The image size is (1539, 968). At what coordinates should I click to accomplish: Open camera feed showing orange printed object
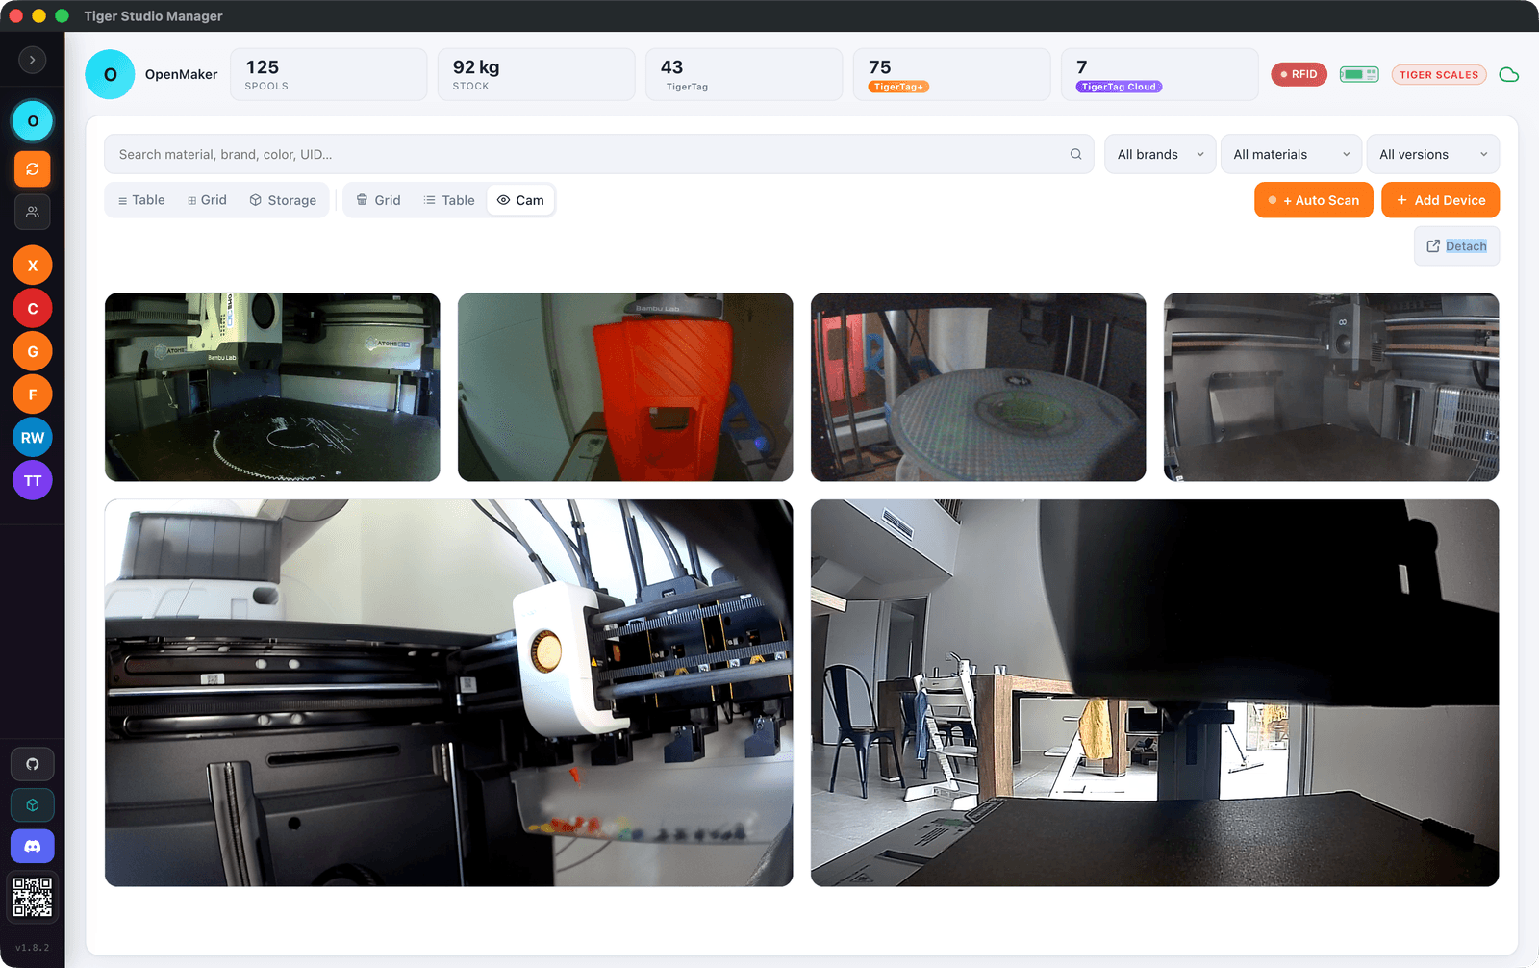point(625,387)
